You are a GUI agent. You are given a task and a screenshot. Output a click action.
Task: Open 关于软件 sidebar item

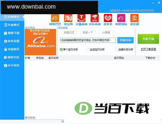point(12,65)
